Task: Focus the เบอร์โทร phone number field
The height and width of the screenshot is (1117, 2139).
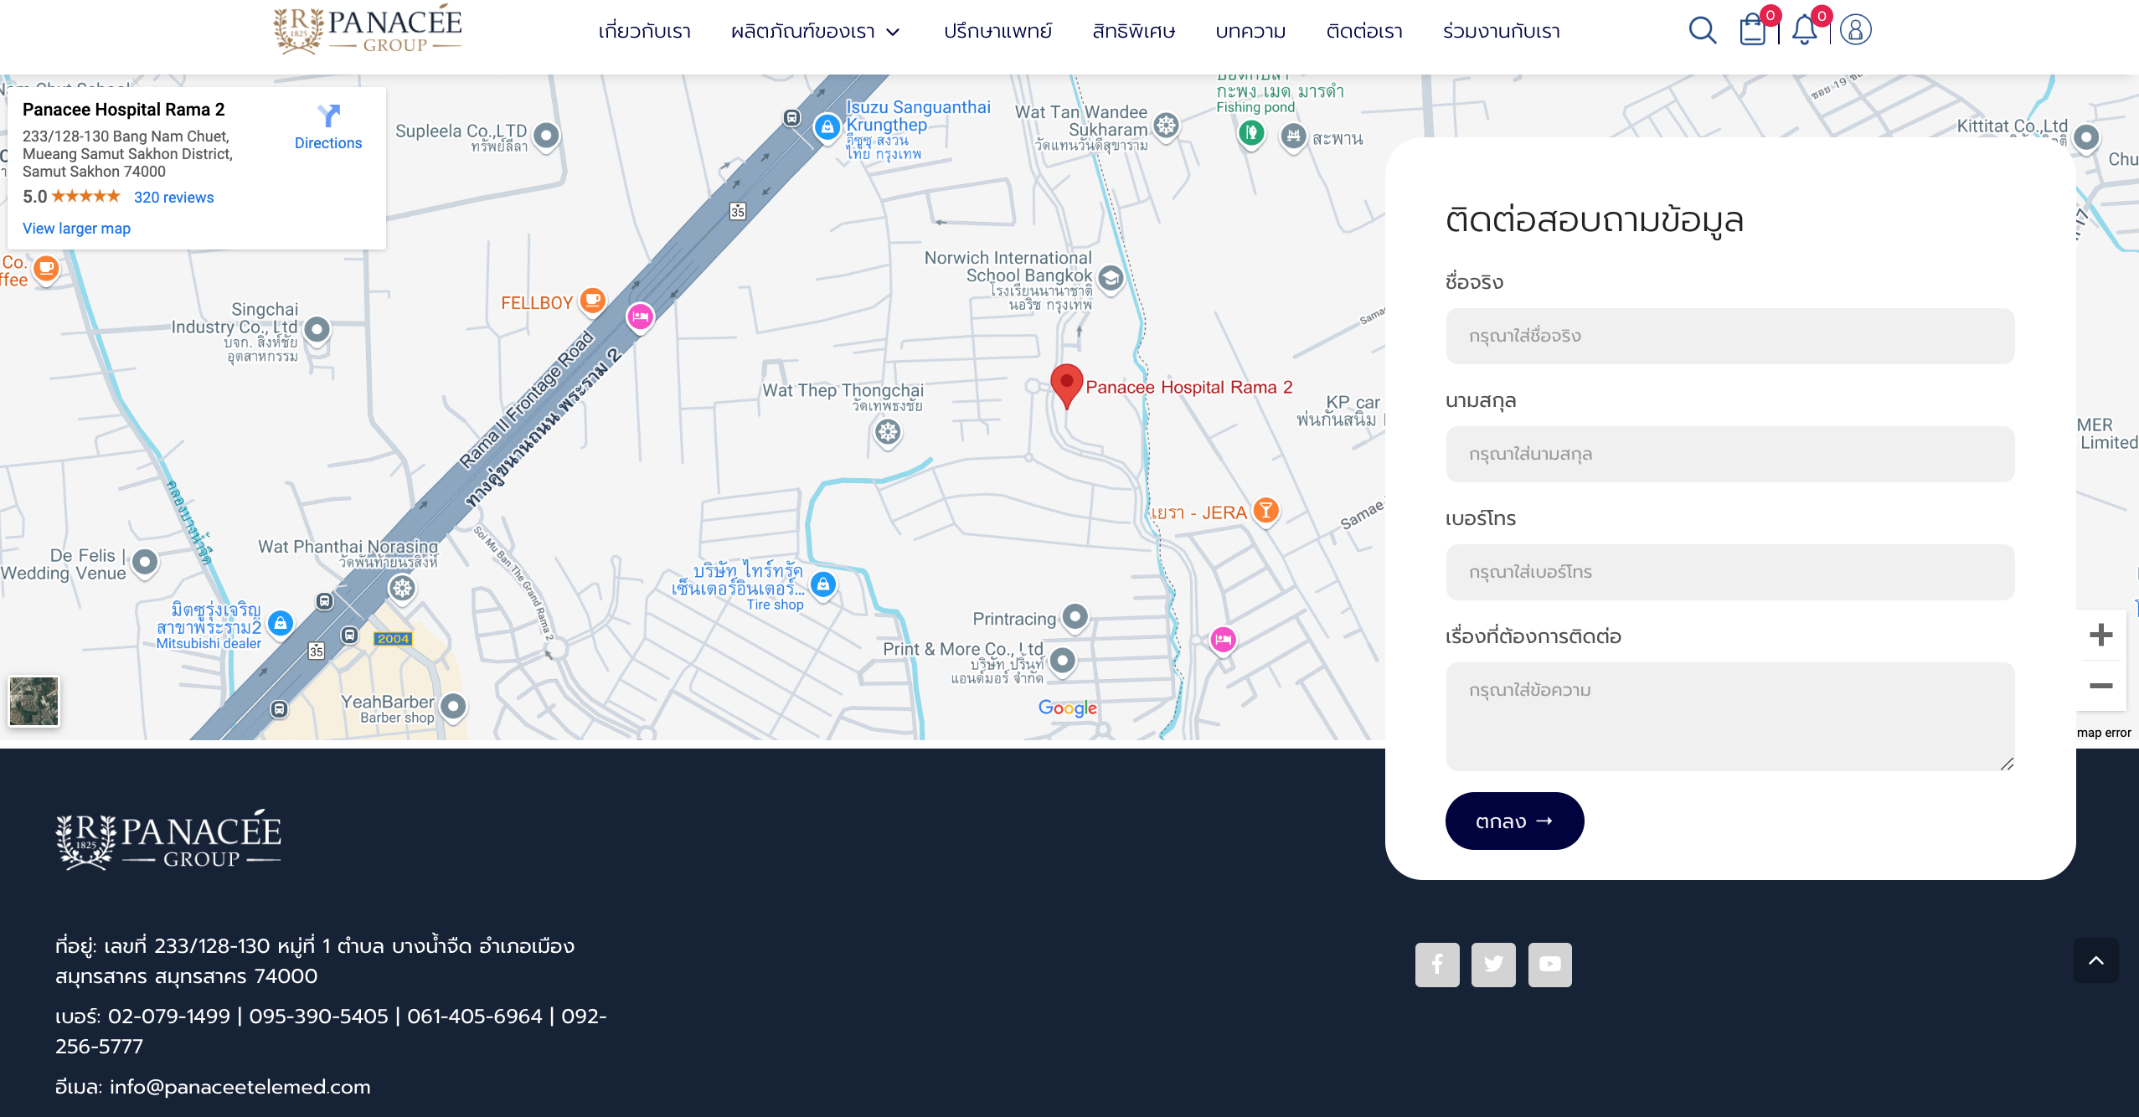Action: tap(1729, 572)
